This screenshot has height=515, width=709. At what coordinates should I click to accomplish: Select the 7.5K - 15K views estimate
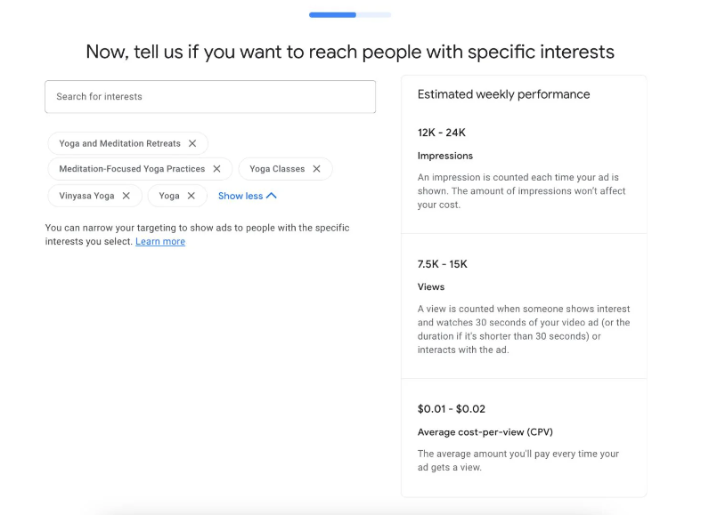tap(443, 264)
